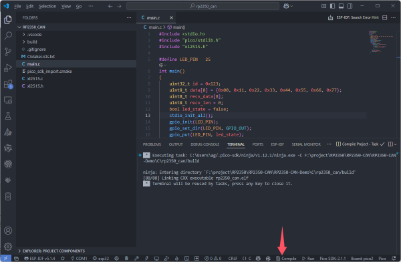Open the terminal split dropdown chevron
This screenshot has width=401, height=262.
click(396, 144)
